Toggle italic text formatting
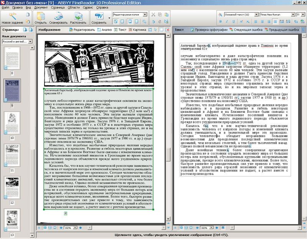This screenshot has width=307, height=239. pyautogui.click(x=227, y=22)
